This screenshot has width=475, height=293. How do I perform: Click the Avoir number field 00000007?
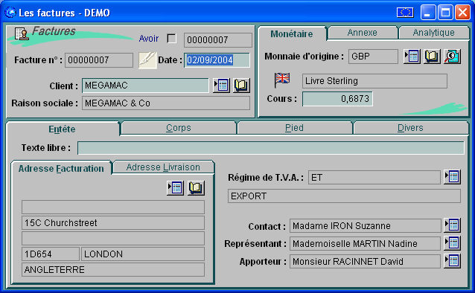tap(218, 40)
